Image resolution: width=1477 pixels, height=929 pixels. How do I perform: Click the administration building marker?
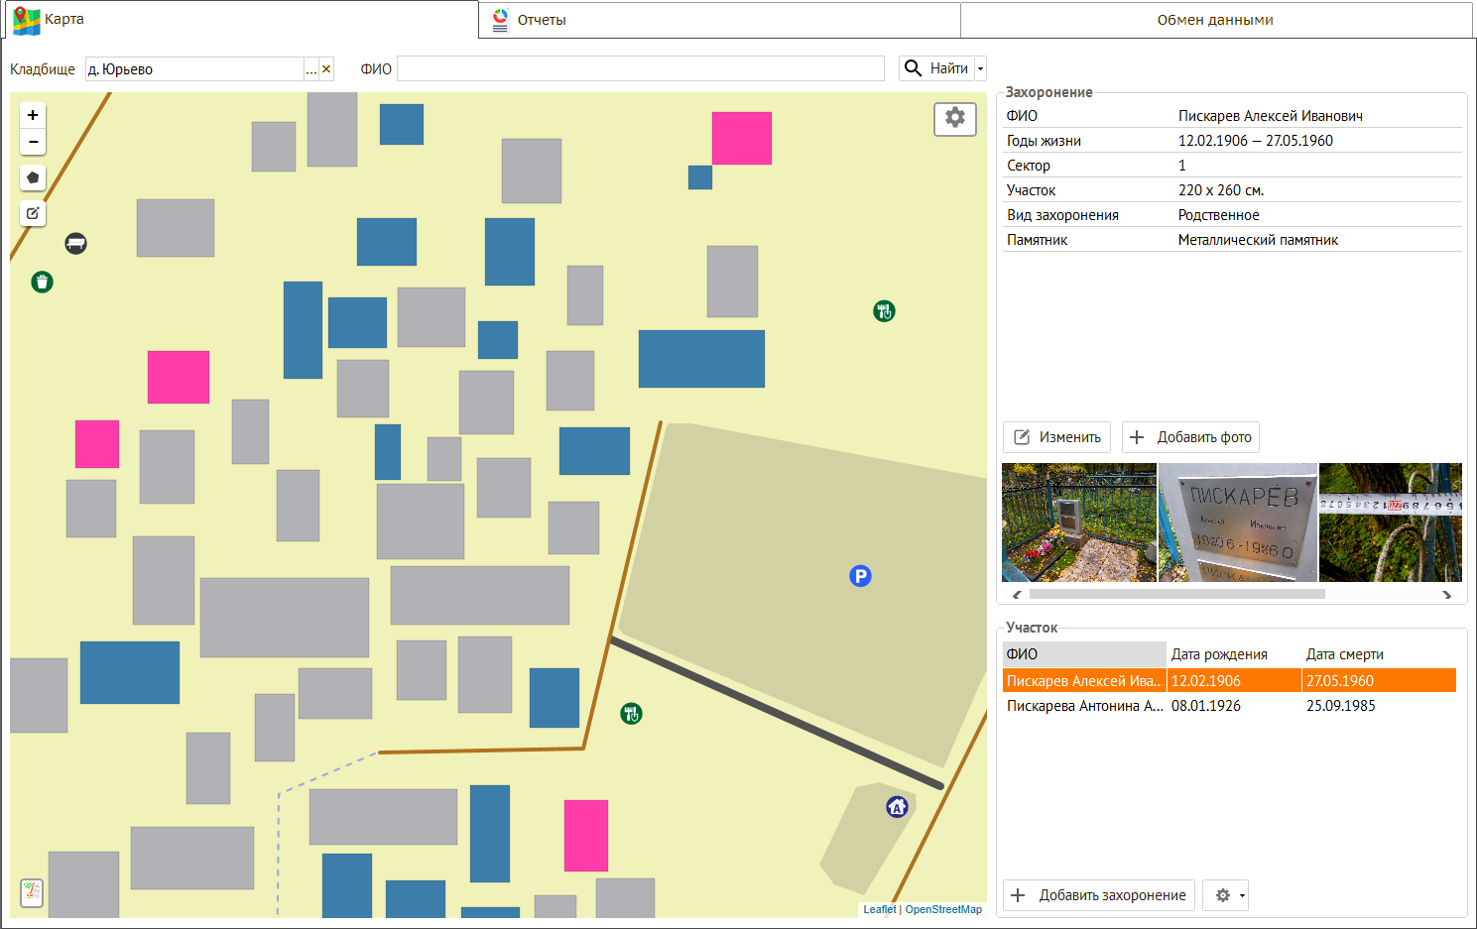click(897, 807)
